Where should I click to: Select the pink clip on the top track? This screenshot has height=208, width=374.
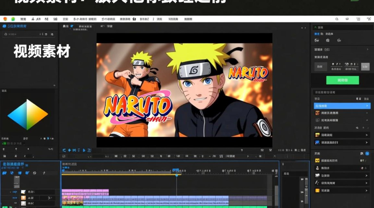[x=85, y=192]
